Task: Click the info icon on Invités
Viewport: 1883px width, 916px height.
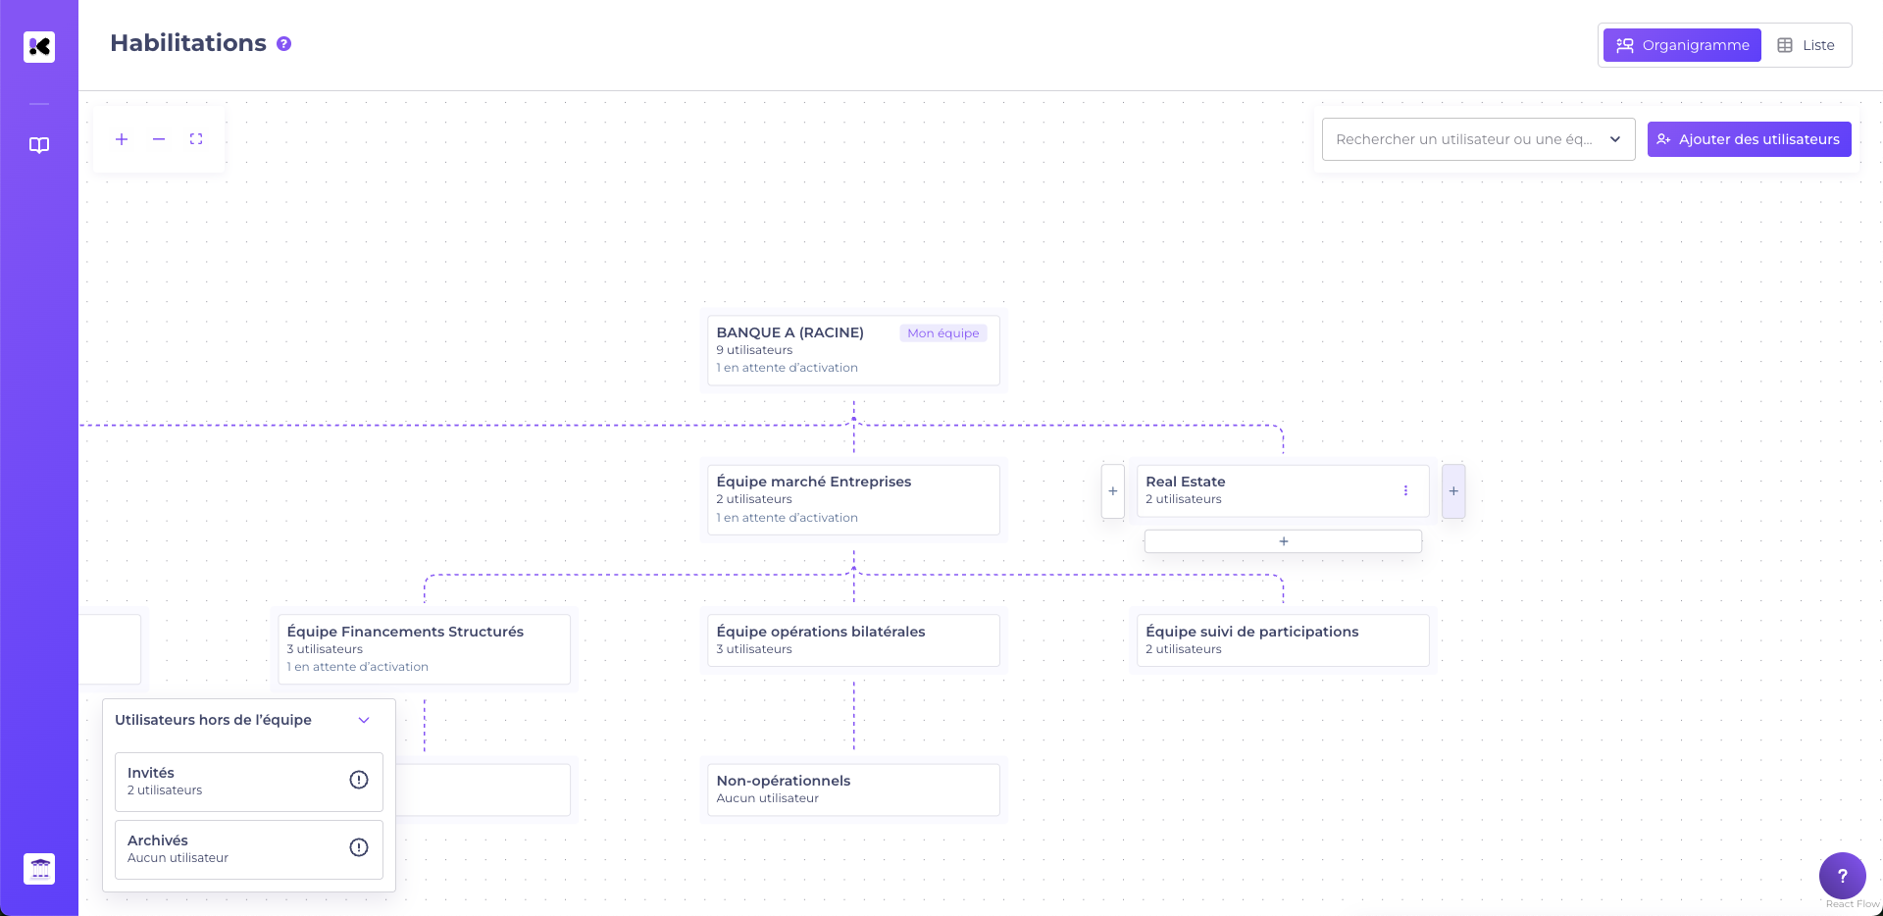Action: click(x=359, y=780)
